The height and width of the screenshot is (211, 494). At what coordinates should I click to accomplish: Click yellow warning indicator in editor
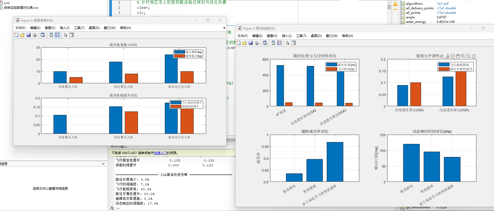pos(395,4)
